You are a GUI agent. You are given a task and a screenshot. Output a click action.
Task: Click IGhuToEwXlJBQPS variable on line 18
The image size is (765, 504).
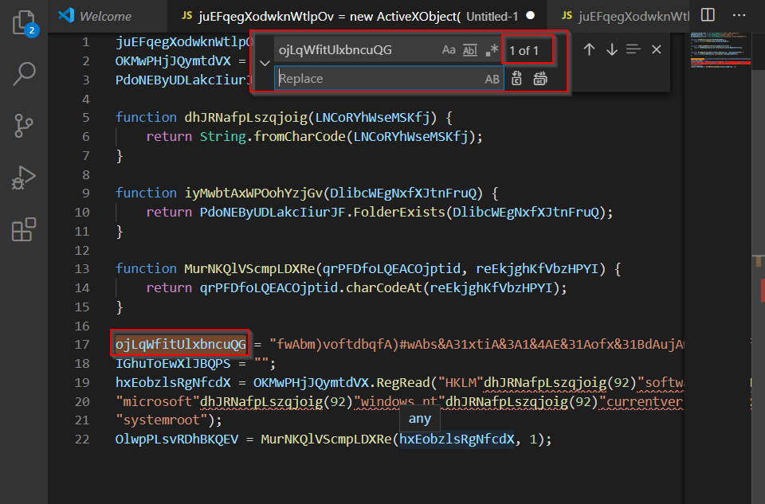173,363
